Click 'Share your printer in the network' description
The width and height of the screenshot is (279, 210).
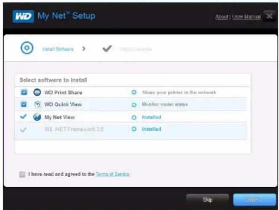(x=179, y=92)
